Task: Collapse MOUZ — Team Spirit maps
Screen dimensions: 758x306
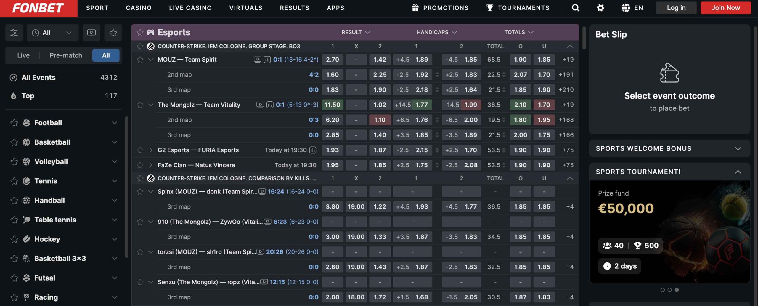Action: point(151,60)
